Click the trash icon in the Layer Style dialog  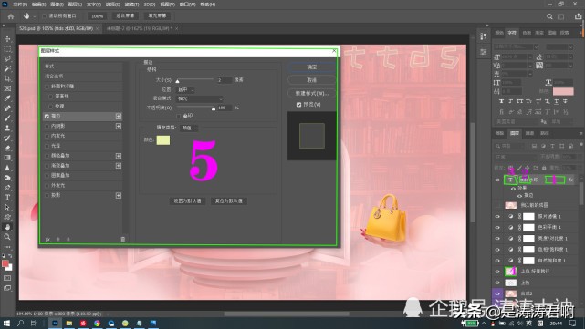[122, 239]
